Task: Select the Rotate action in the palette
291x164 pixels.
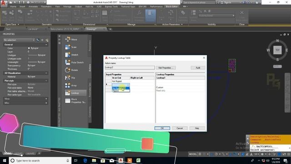Action: (x=72, y=70)
